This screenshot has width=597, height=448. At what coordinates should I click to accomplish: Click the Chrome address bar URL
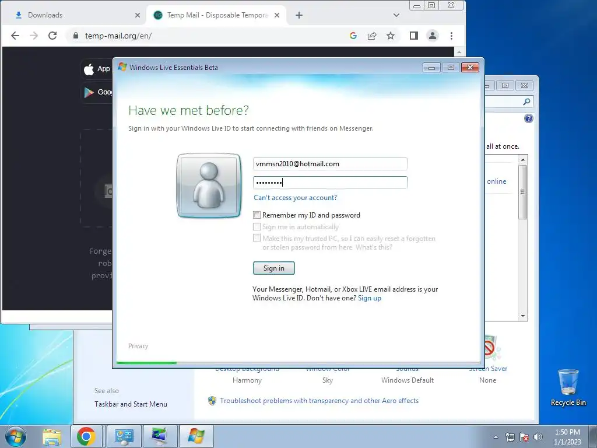coord(118,36)
